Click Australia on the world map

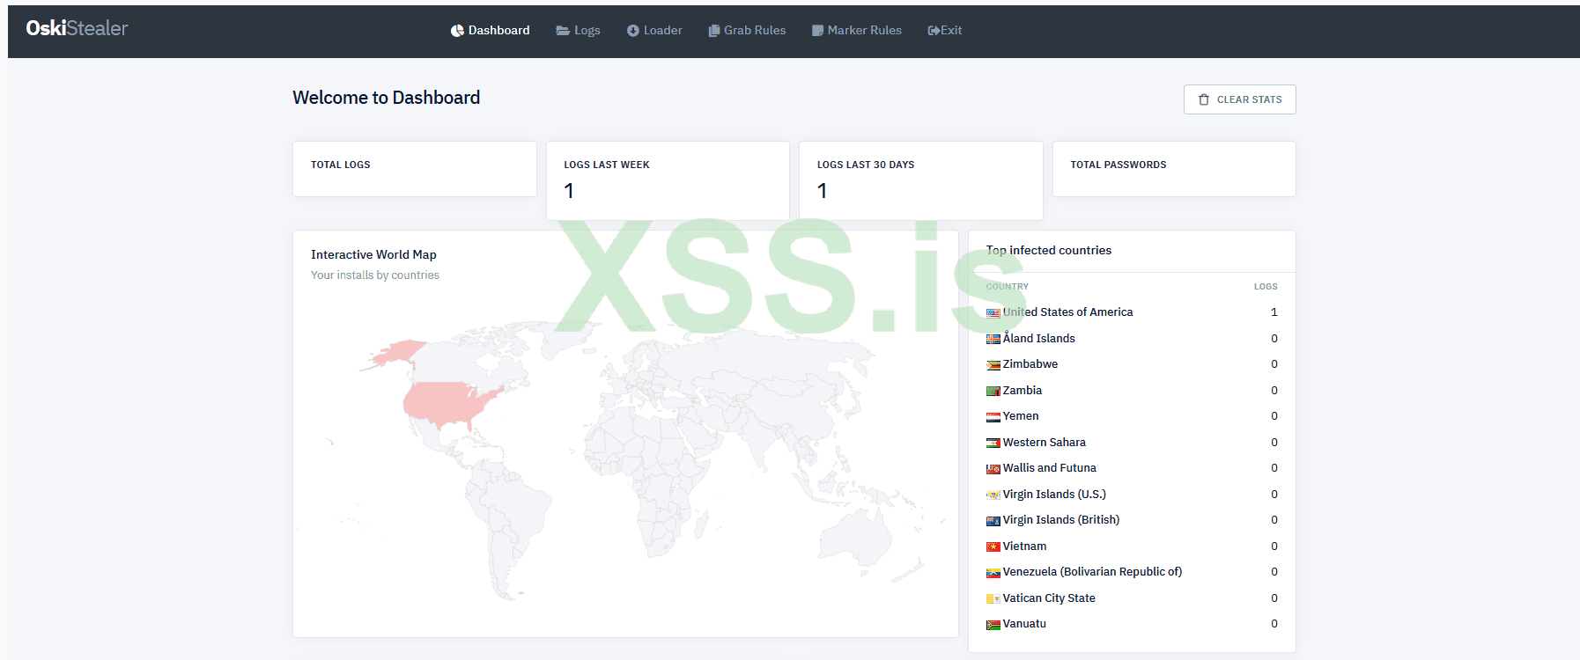click(x=856, y=533)
